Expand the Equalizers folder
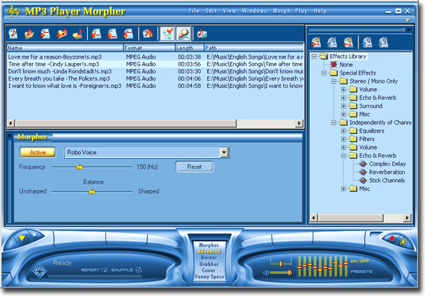The width and height of the screenshot is (425, 296). [343, 131]
